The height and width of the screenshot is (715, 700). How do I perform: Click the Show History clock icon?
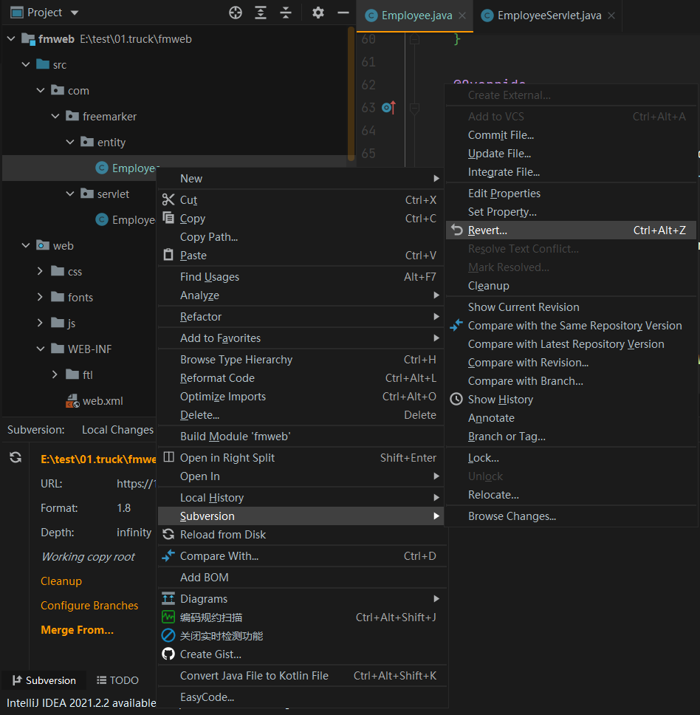coord(456,400)
